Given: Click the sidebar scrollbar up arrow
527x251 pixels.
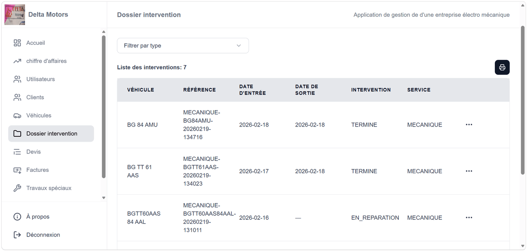Looking at the screenshot, I should [x=104, y=32].
